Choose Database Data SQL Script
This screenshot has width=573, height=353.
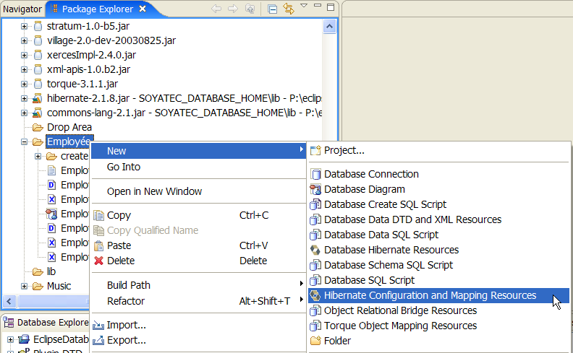(439, 235)
